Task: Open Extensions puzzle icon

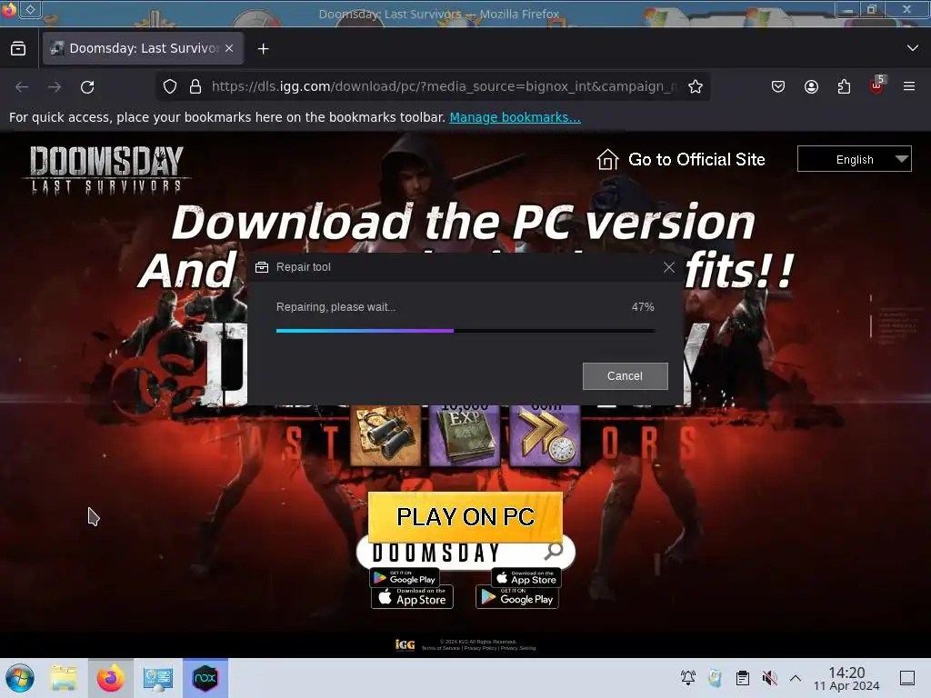Action: coord(844,86)
